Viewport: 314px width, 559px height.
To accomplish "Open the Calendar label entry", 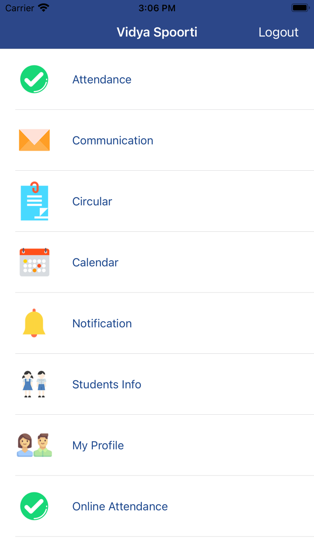I will [x=95, y=262].
